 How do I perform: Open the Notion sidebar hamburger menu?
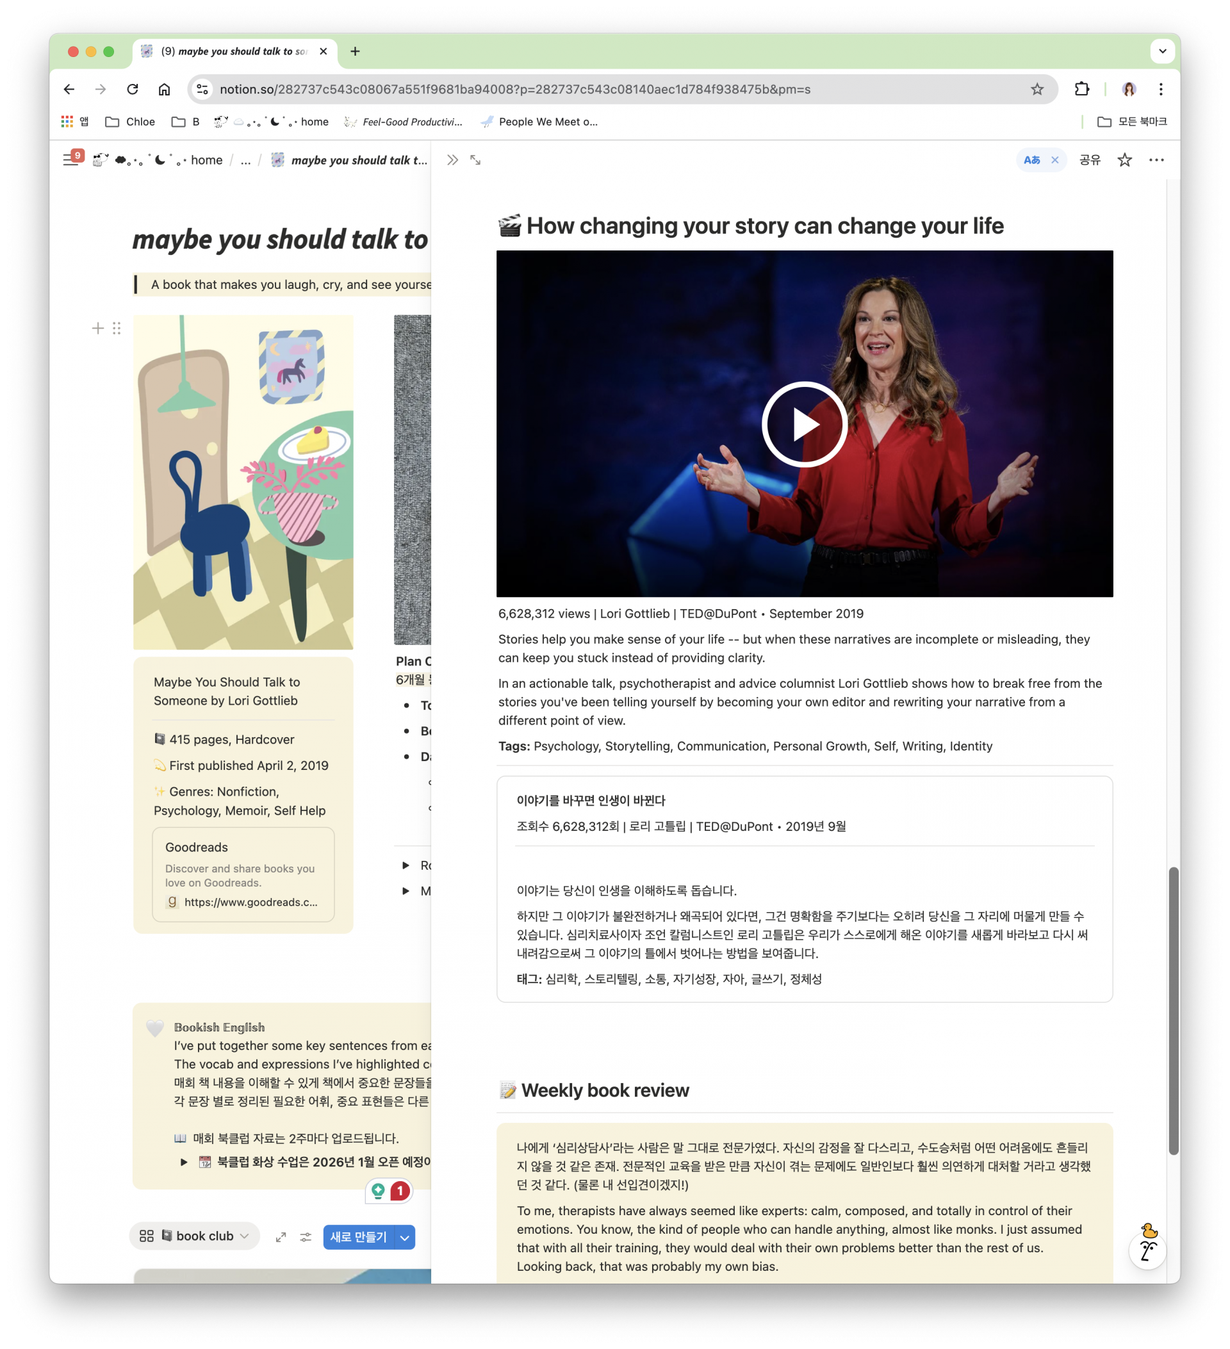(x=70, y=160)
